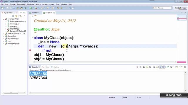188x105 pixels.
Task: Click the red error marker beside 'if not'
Action: (30, 50)
